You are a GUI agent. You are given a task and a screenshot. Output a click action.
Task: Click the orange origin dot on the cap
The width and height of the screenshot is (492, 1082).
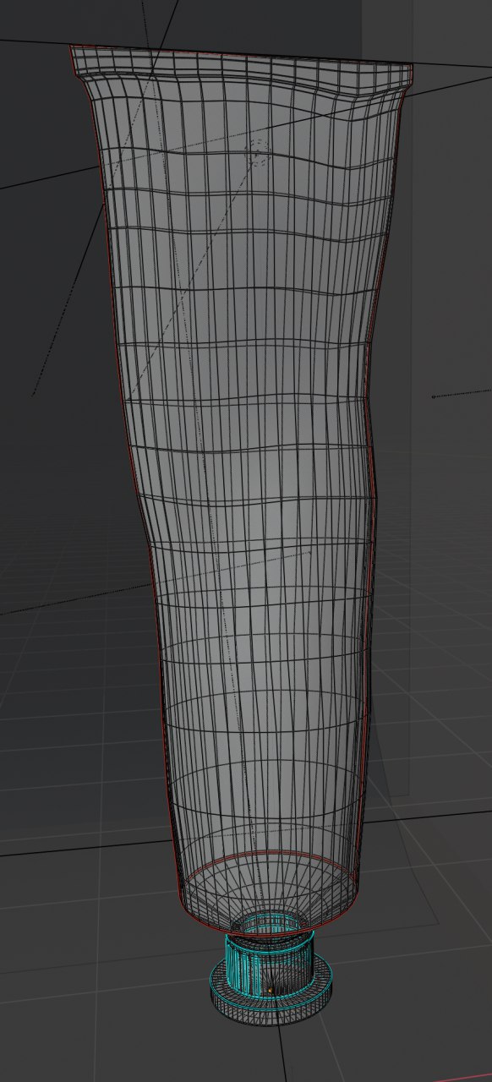coord(271,991)
